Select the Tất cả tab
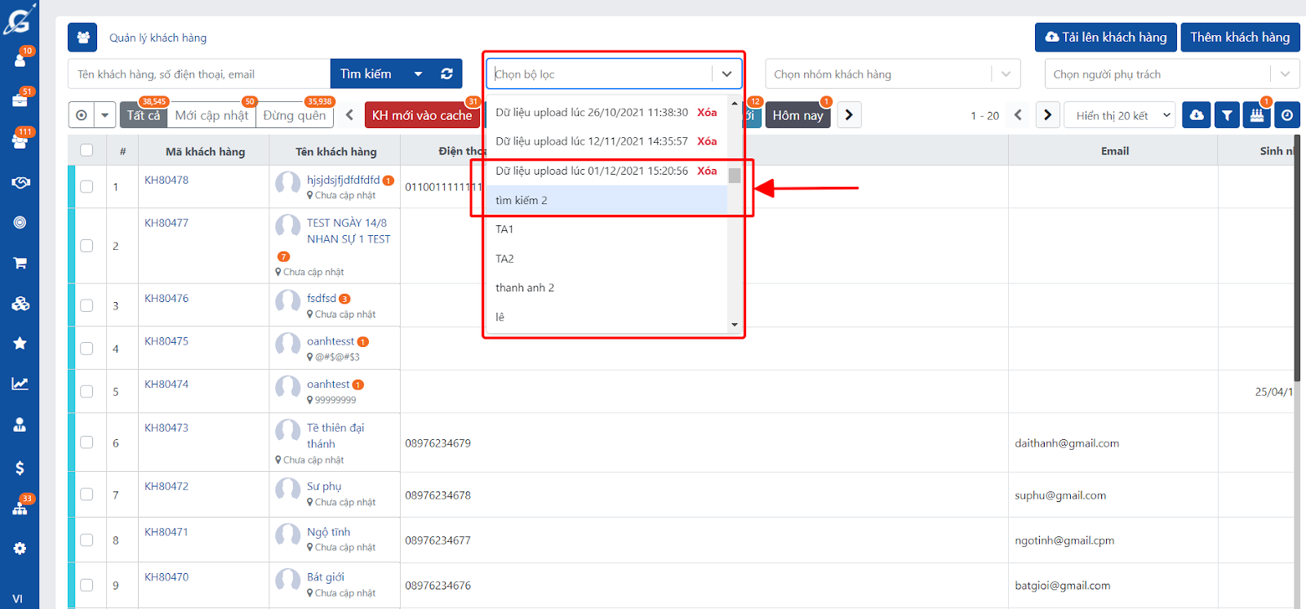The image size is (1306, 609). click(x=144, y=115)
